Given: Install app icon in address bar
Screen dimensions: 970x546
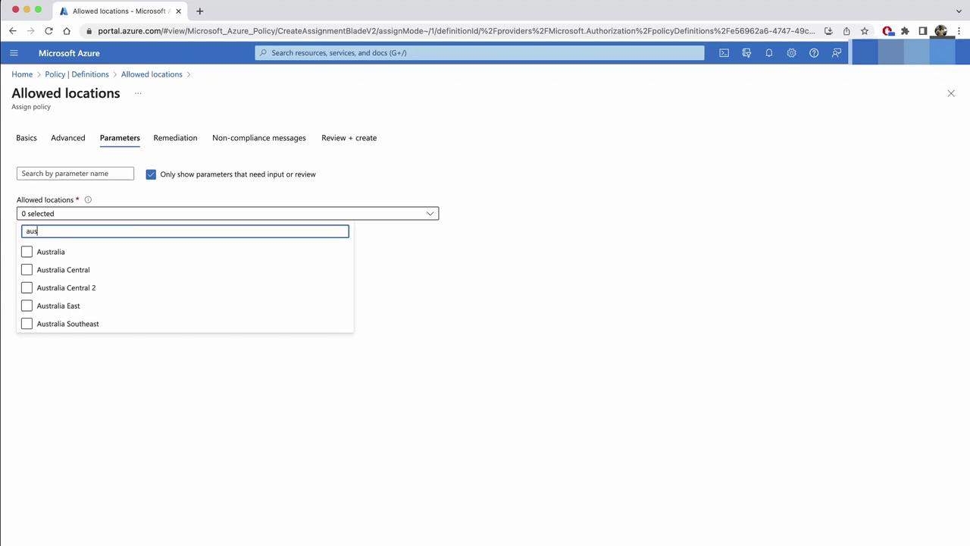Looking at the screenshot, I should (828, 31).
